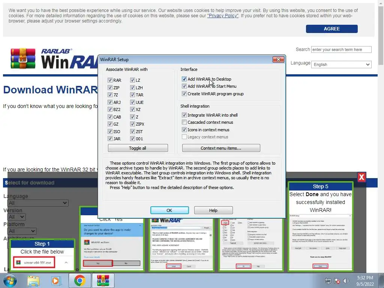Uncheck the ZST file association
The width and height of the screenshot is (384, 288).
click(132, 132)
